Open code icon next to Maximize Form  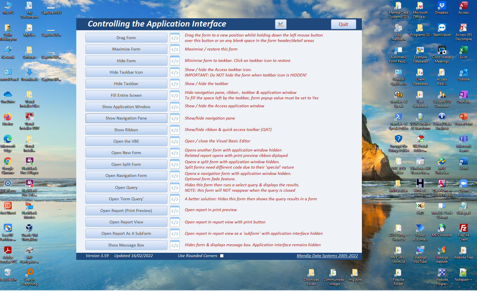pos(175,49)
